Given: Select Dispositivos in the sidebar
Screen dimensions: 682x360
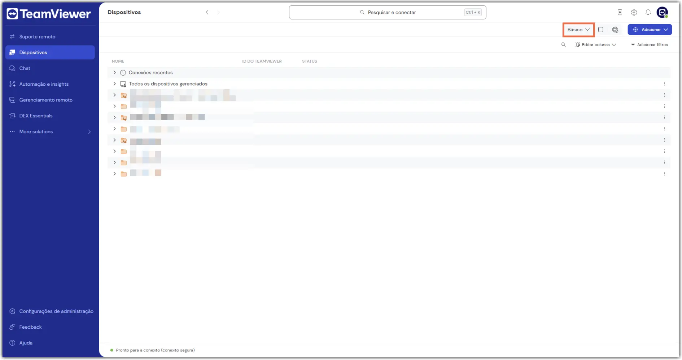Looking at the screenshot, I should (50, 53).
